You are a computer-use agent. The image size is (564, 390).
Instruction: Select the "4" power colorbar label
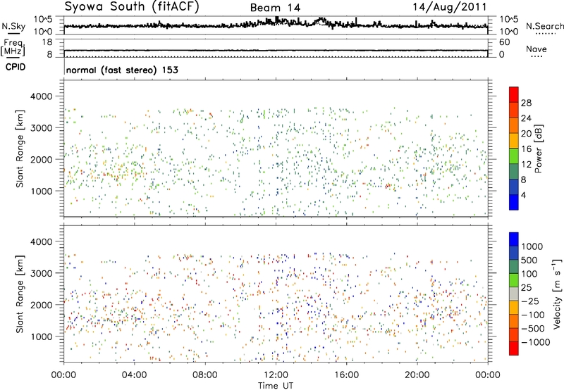(x=523, y=196)
